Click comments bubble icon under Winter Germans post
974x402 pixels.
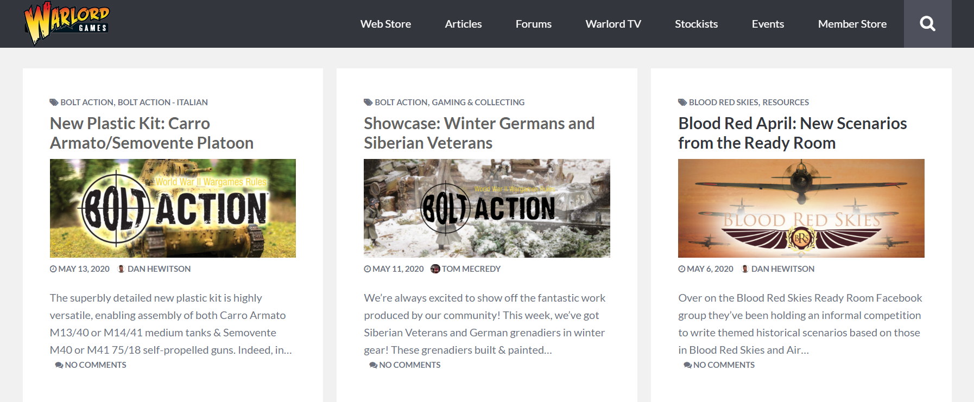click(373, 365)
